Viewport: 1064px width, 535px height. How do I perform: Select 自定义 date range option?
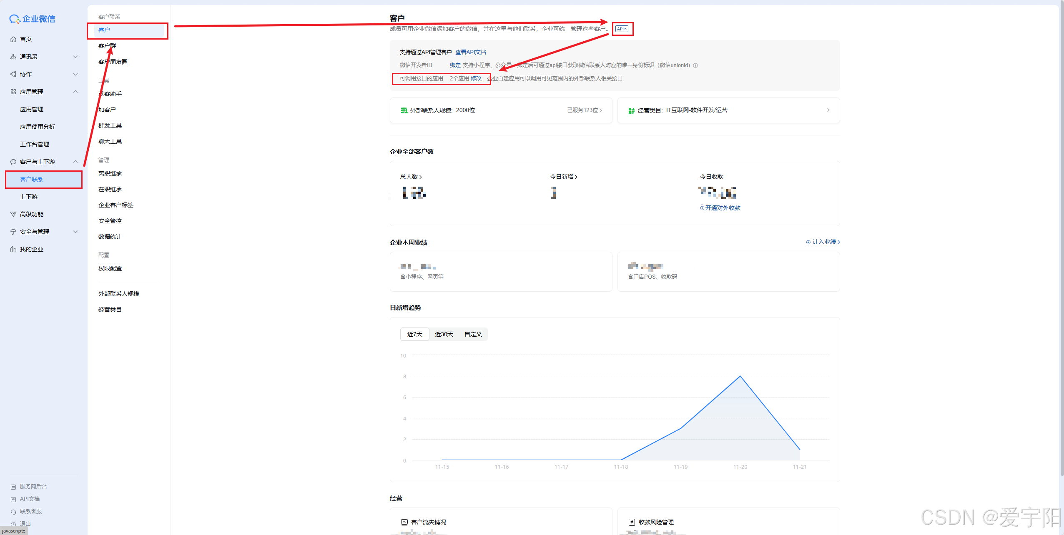[473, 334]
